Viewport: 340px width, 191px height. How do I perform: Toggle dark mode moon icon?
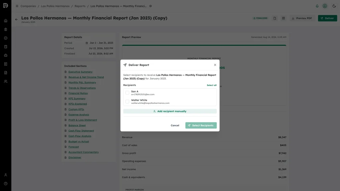coord(334,6)
